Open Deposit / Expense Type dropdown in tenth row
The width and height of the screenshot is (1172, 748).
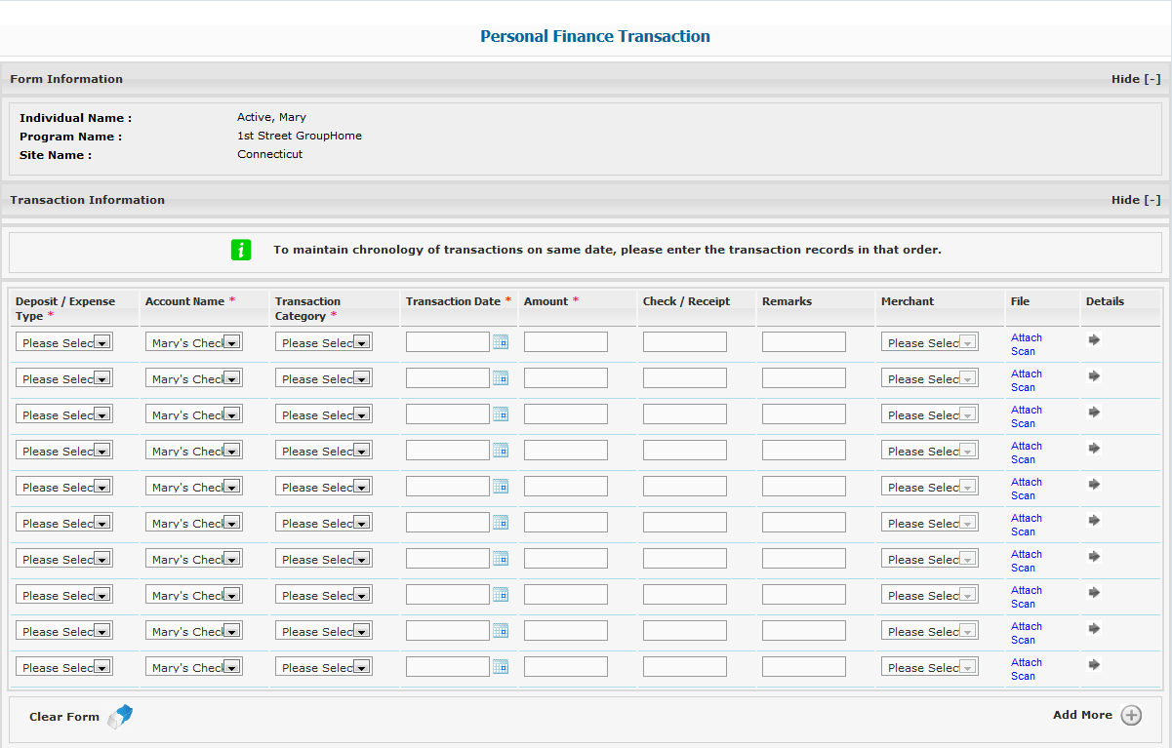click(64, 667)
